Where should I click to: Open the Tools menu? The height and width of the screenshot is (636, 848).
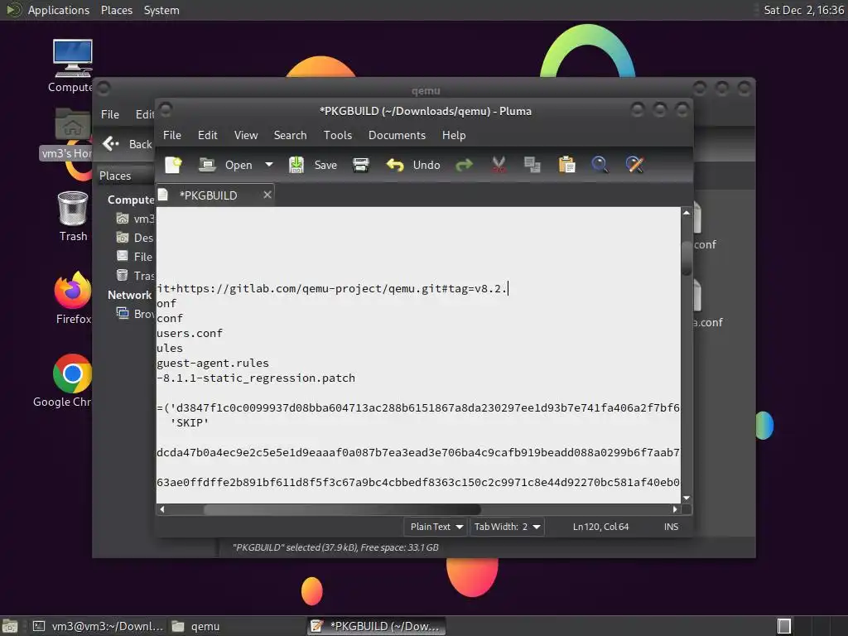[338, 135]
